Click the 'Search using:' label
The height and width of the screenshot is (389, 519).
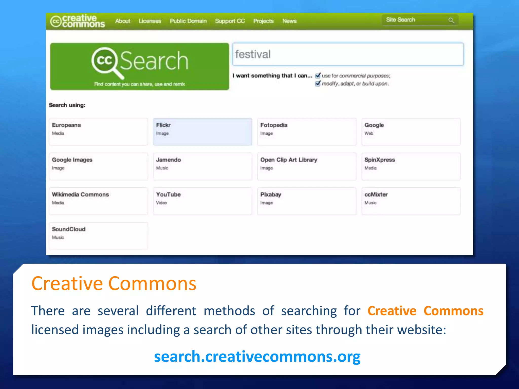point(67,105)
